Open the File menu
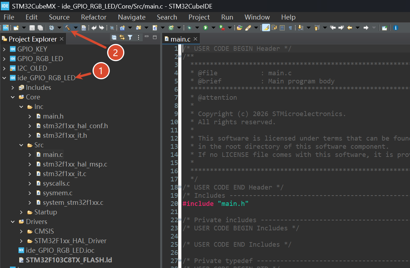This screenshot has width=410, height=268. tap(9, 17)
